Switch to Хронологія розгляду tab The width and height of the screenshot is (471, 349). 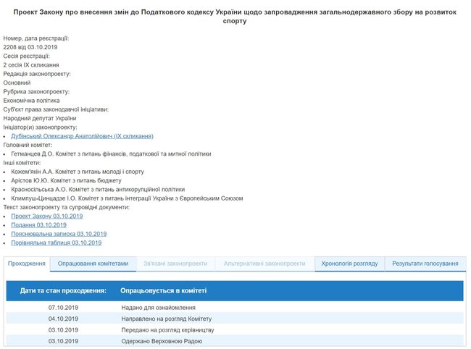click(350, 264)
